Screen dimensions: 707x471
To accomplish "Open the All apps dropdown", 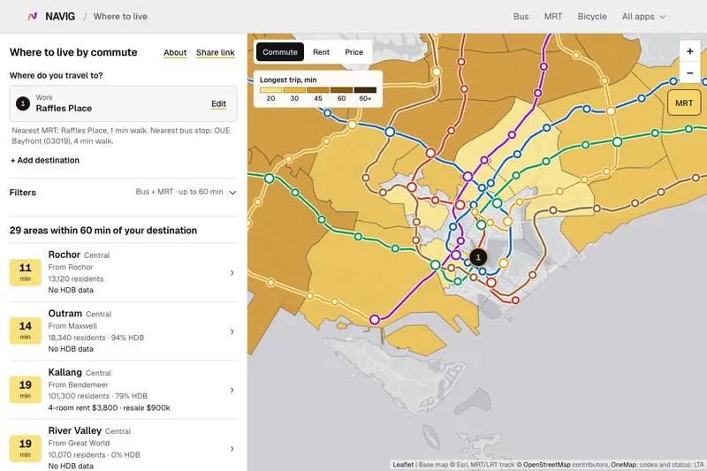I will [643, 17].
